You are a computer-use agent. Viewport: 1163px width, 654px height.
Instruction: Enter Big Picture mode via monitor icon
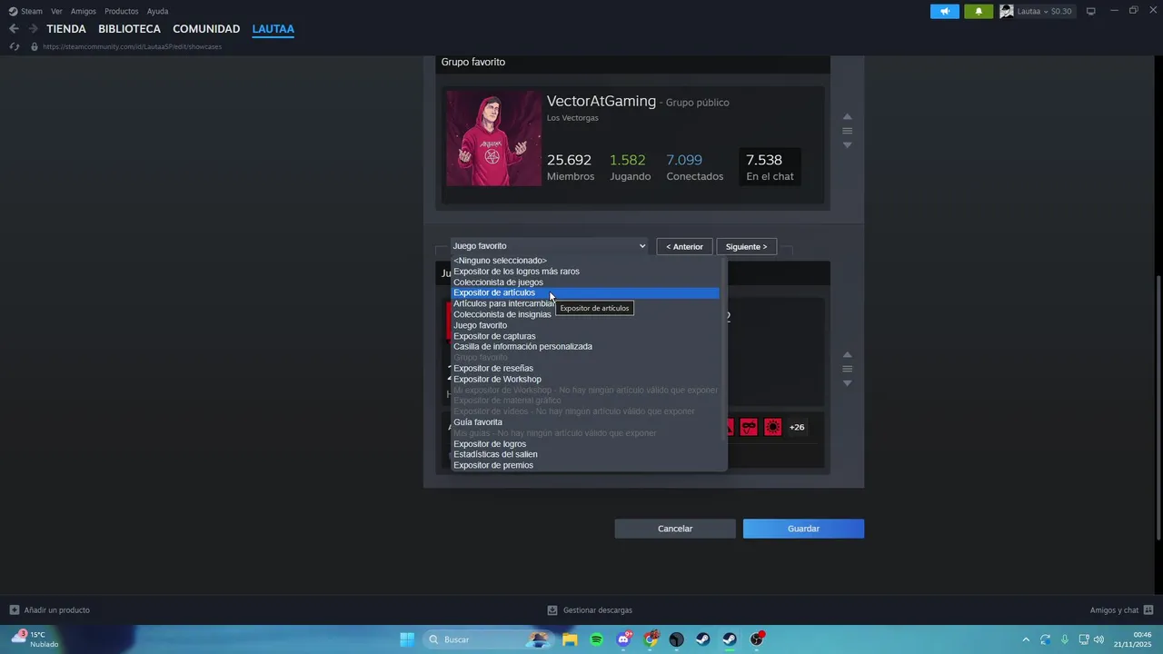click(1091, 11)
